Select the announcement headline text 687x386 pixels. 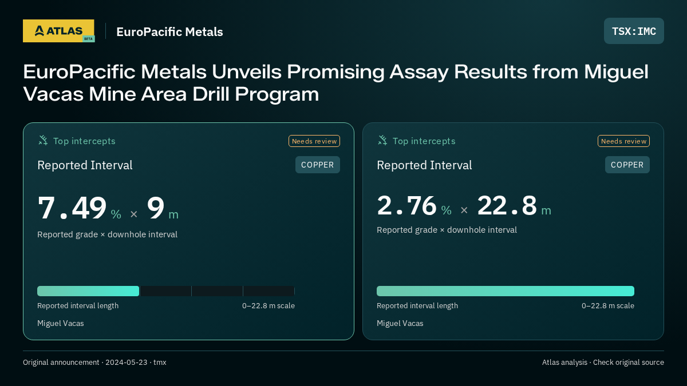coord(335,83)
